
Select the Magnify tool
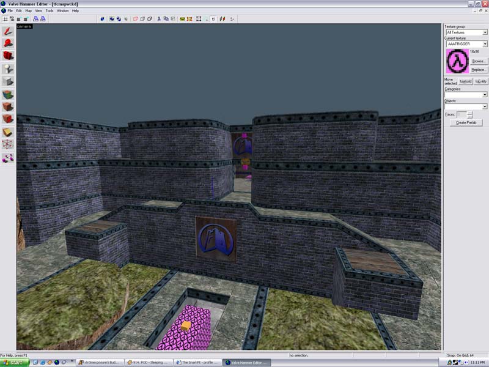pos(8,43)
